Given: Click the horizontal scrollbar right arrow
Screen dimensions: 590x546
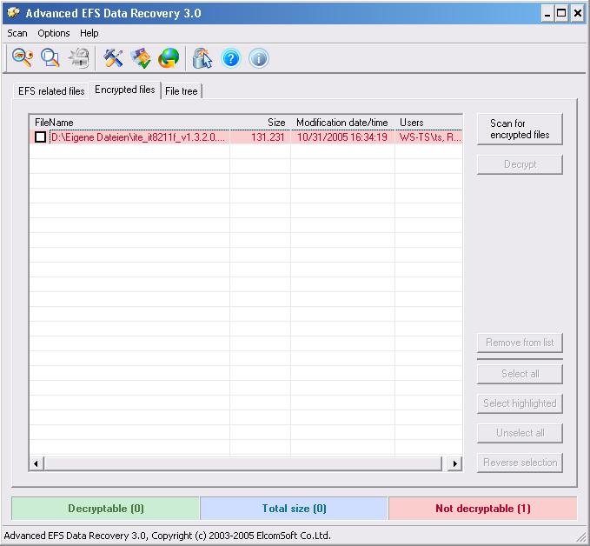Looking at the screenshot, I should tap(455, 463).
